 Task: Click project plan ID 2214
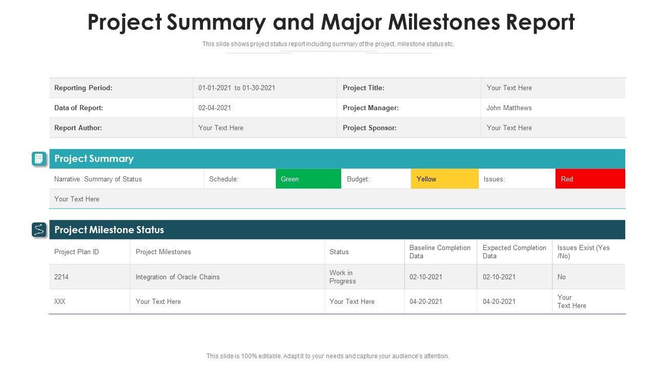(x=61, y=277)
